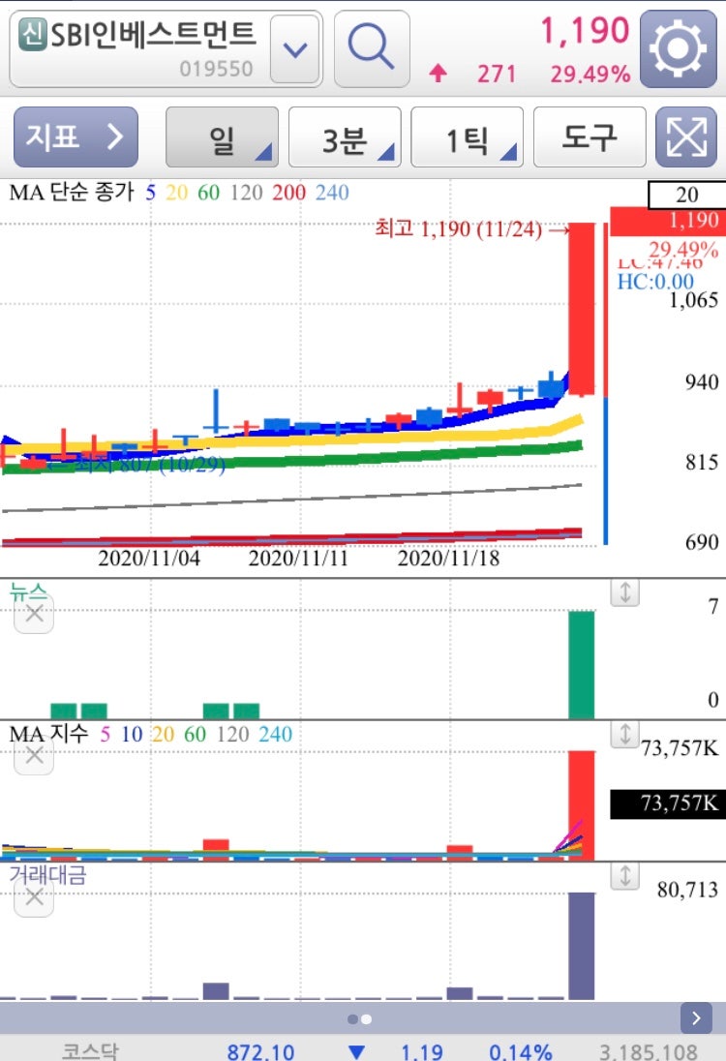Click the 거래대금 panel height adjuster
Viewport: 726px width, 1061px height.
point(624,875)
